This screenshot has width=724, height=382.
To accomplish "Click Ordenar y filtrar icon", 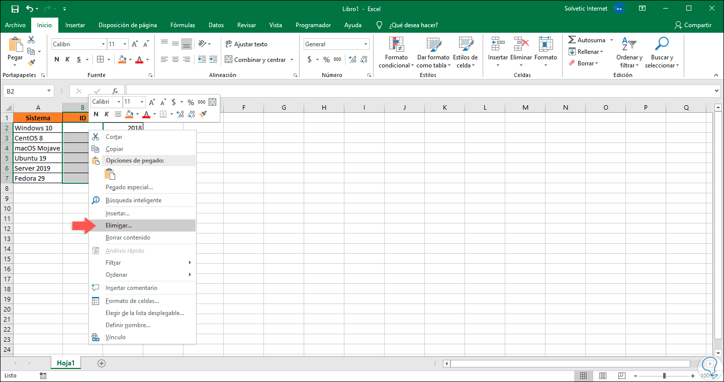I will [629, 44].
